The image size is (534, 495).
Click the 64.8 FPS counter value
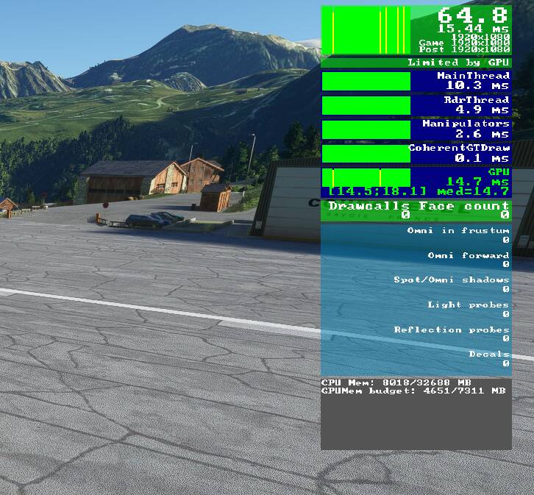pyautogui.click(x=472, y=15)
